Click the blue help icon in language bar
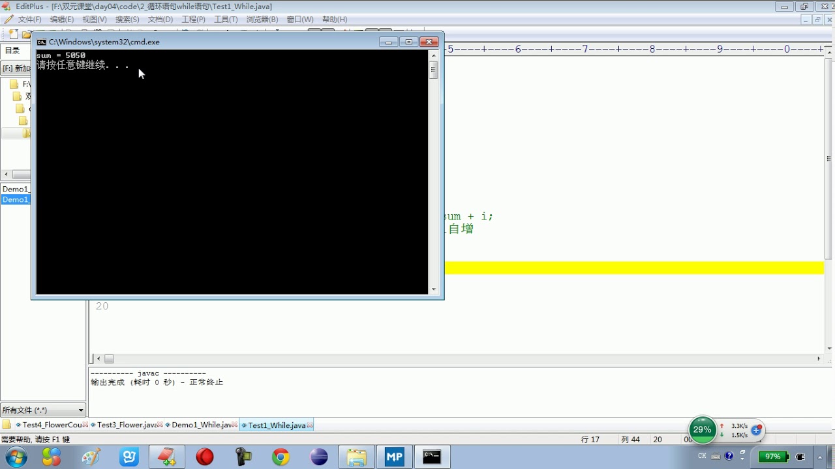 pos(729,456)
